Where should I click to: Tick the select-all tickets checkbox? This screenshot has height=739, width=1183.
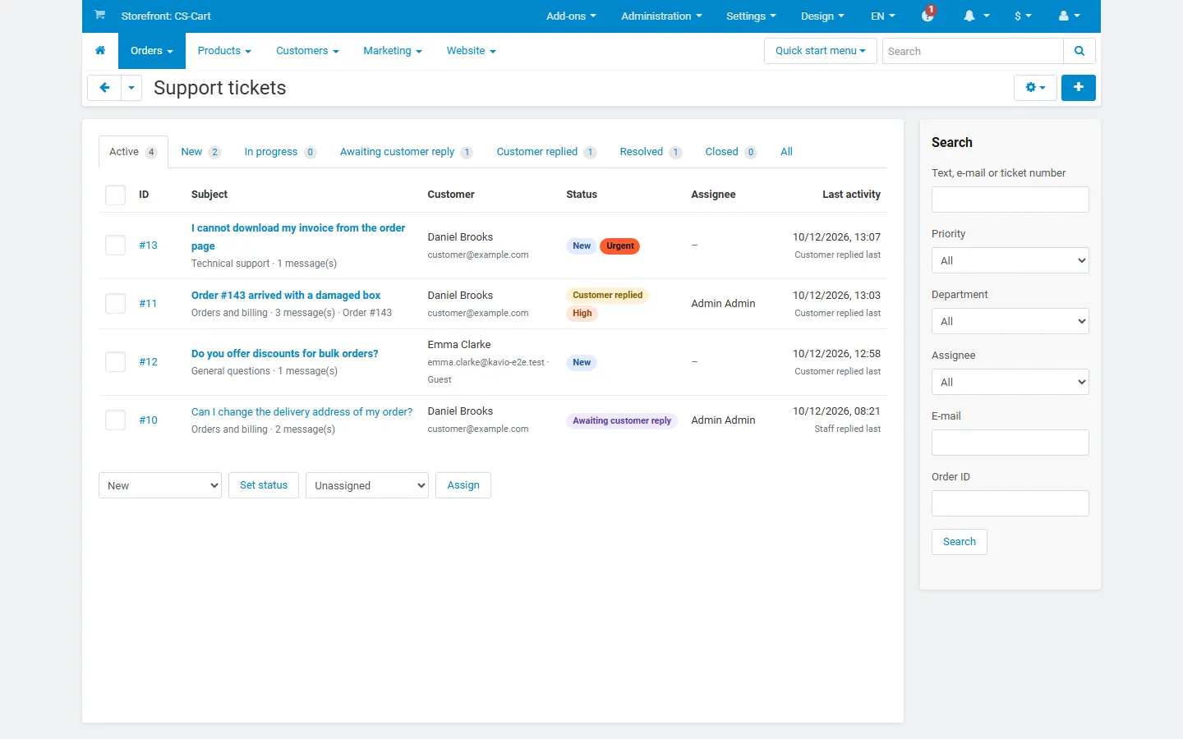pyautogui.click(x=116, y=195)
